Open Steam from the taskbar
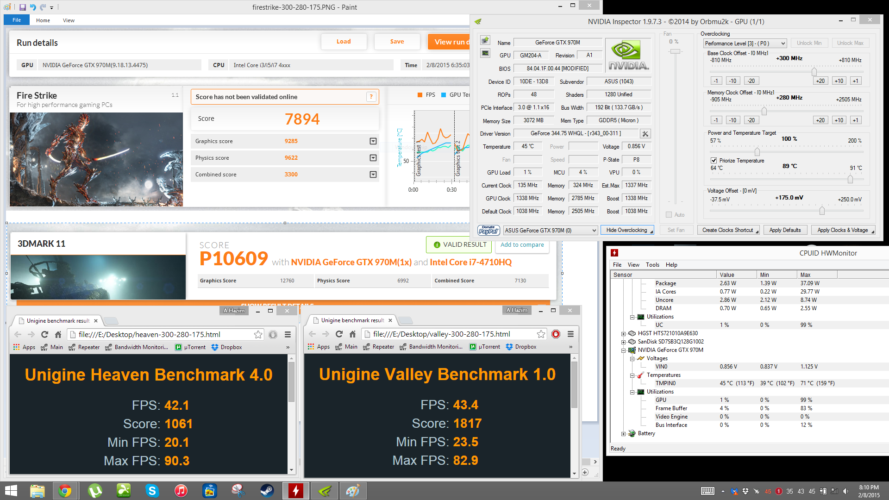 point(267,491)
